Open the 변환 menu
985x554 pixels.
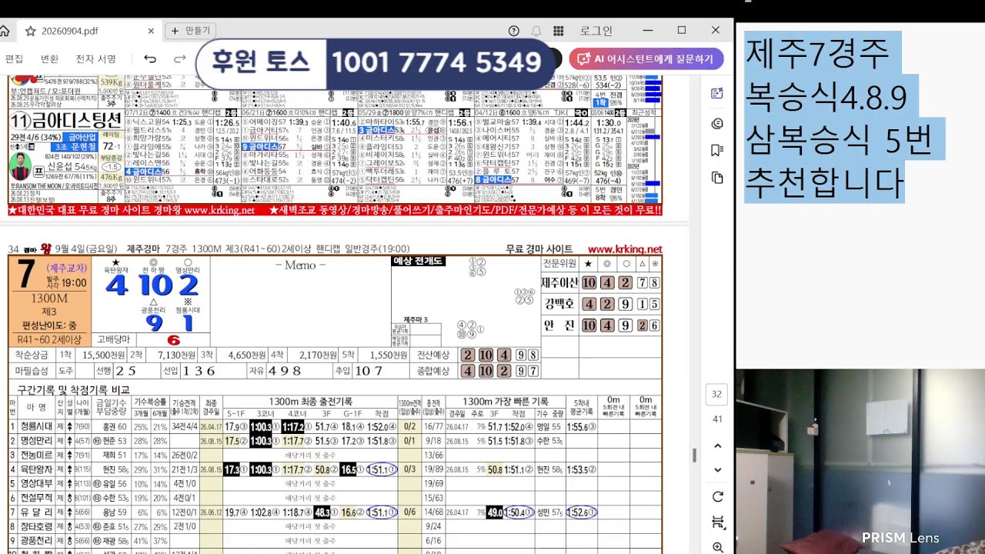point(49,59)
